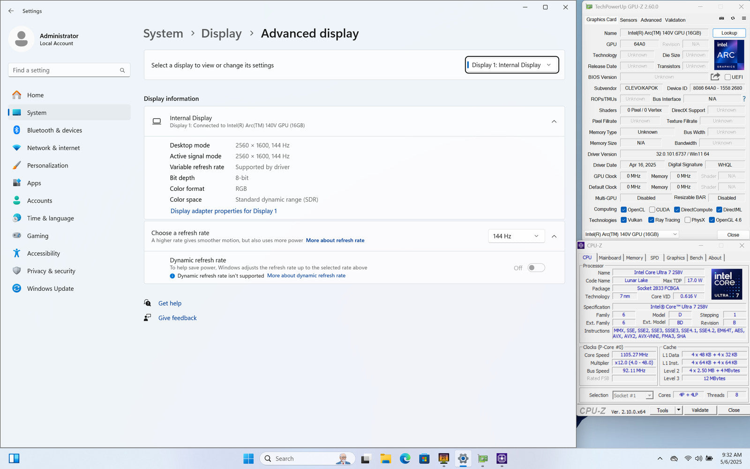The height and width of the screenshot is (469, 750).
Task: Collapse the Internal Display information section
Action: tap(554, 121)
